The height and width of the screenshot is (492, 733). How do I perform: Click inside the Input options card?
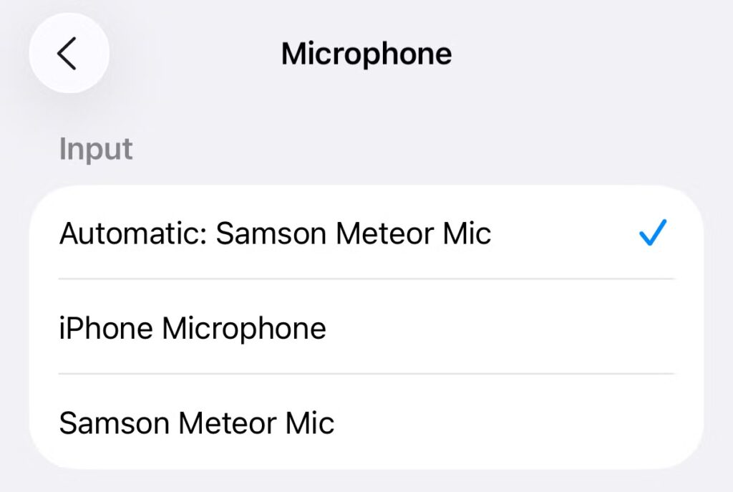(x=366, y=327)
